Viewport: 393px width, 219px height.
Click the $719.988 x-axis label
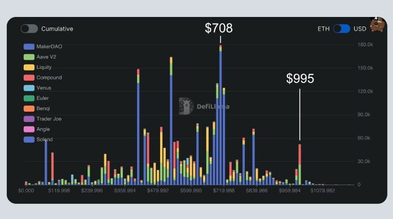224,191
